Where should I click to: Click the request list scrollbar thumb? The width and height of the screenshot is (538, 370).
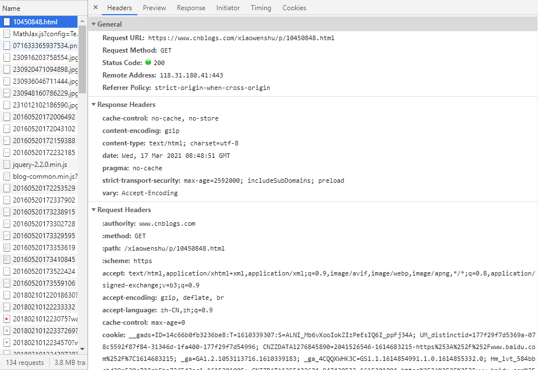[83, 59]
